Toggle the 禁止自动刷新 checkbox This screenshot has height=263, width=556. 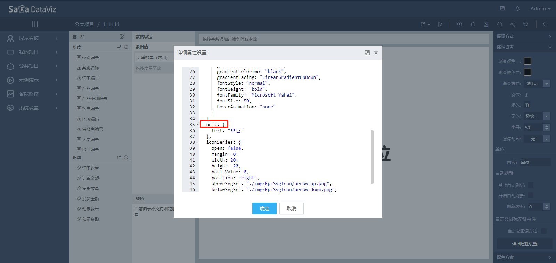(530, 185)
